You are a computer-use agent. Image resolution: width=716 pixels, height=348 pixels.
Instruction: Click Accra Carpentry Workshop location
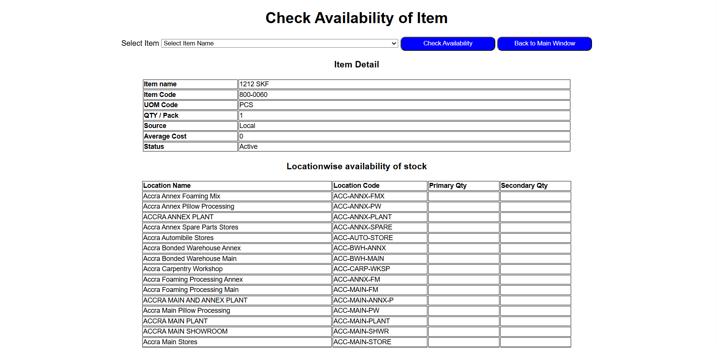237,269
